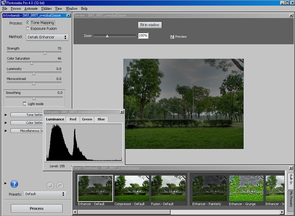Adjust the Microcontrast slider handle
This screenshot has height=216, width=295.
click(x=34, y=83)
